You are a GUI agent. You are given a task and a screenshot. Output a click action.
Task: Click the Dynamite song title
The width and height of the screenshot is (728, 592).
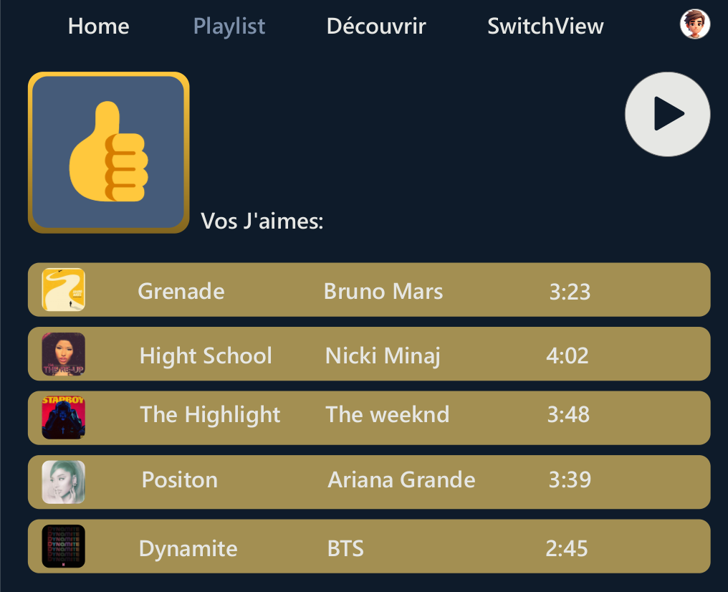tap(188, 548)
